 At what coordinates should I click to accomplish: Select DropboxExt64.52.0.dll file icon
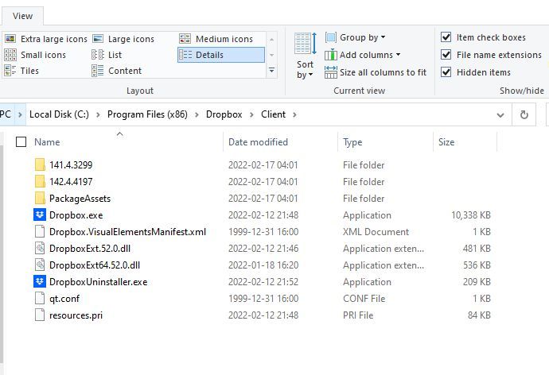point(40,265)
